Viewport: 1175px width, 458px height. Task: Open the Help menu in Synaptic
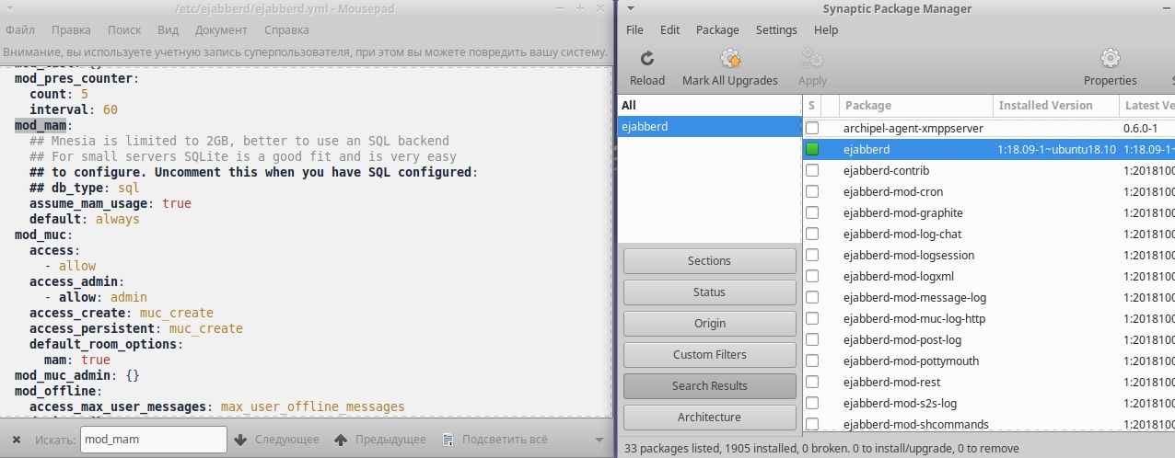point(826,29)
